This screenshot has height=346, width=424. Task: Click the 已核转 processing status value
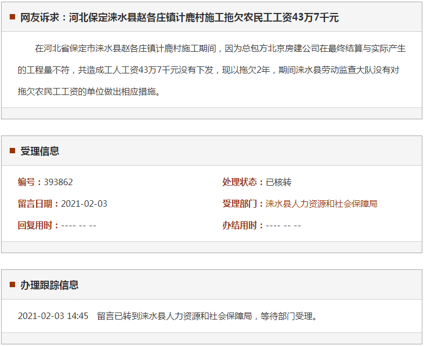click(279, 182)
